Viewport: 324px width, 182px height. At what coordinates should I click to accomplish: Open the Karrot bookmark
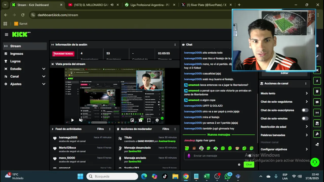tap(21, 24)
